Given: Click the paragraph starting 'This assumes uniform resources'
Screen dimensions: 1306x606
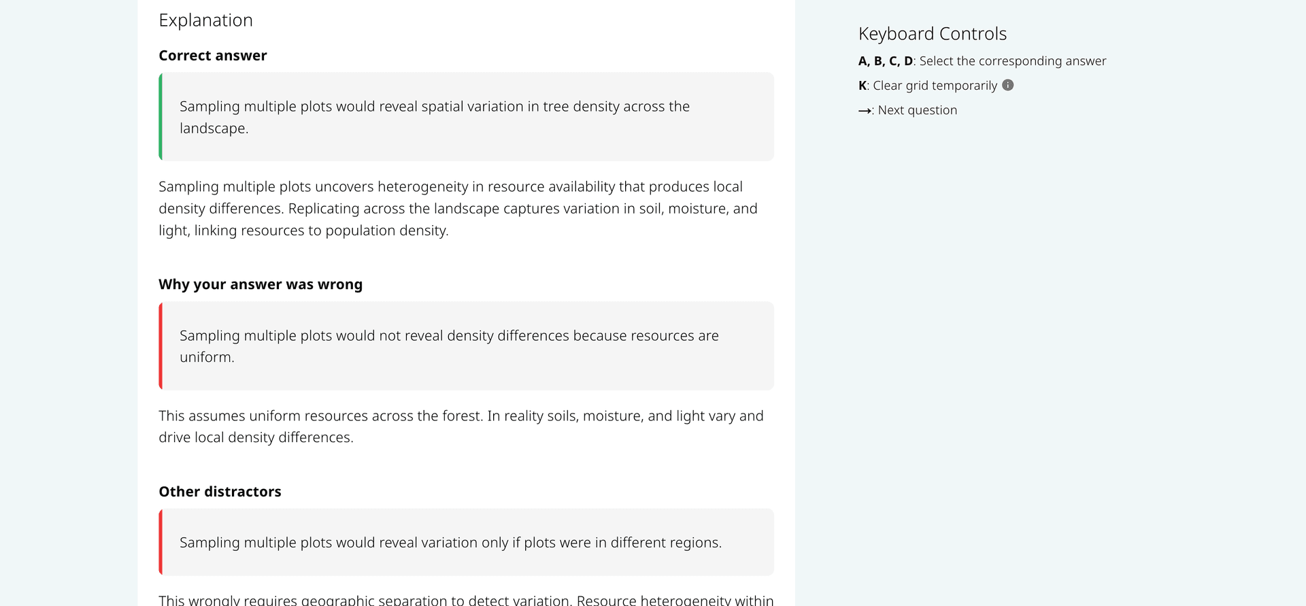Looking at the screenshot, I should click(x=461, y=426).
